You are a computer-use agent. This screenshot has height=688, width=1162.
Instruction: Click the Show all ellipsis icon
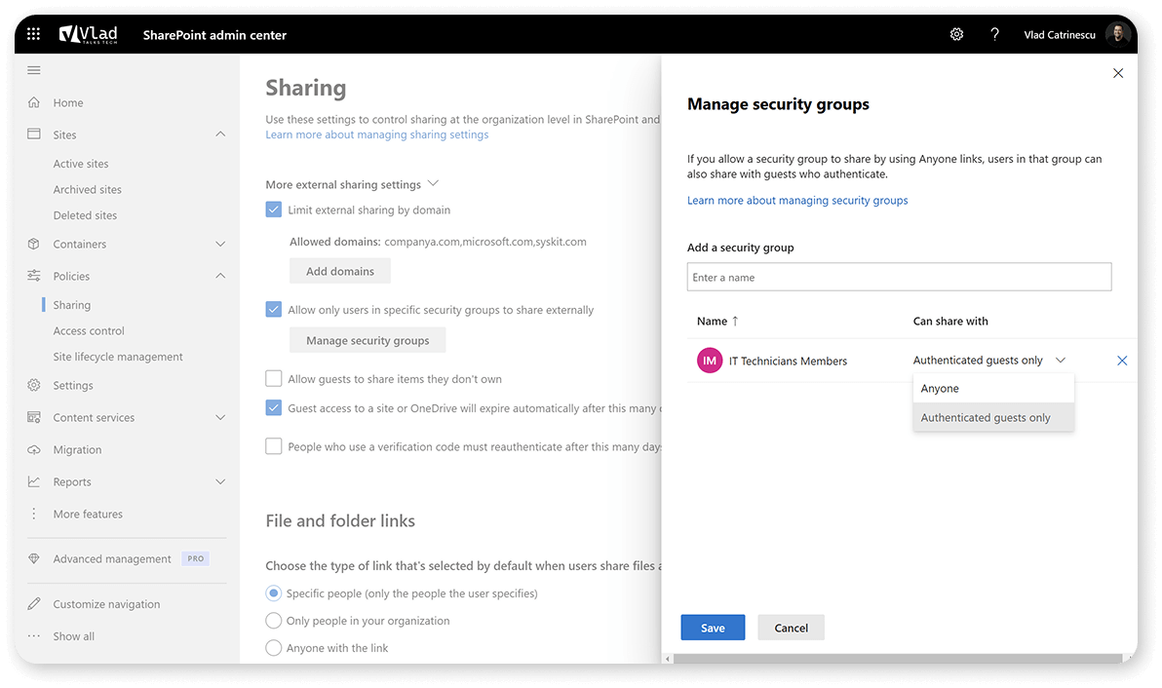click(x=33, y=636)
